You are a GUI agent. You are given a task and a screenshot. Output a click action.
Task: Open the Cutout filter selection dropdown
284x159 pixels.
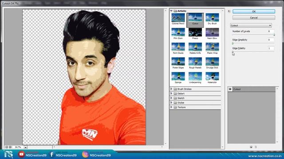(x=251, y=26)
